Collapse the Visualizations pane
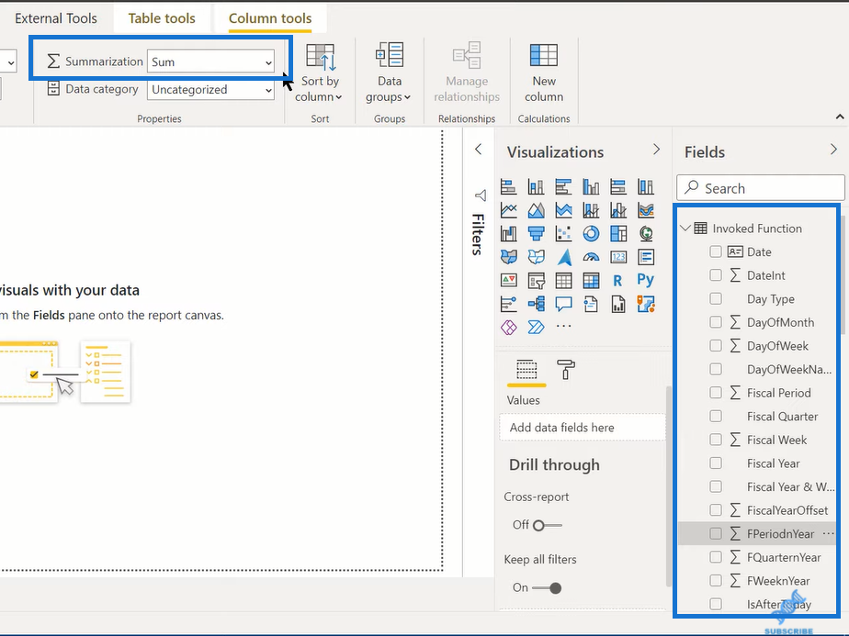Image resolution: width=849 pixels, height=636 pixels. 656,150
